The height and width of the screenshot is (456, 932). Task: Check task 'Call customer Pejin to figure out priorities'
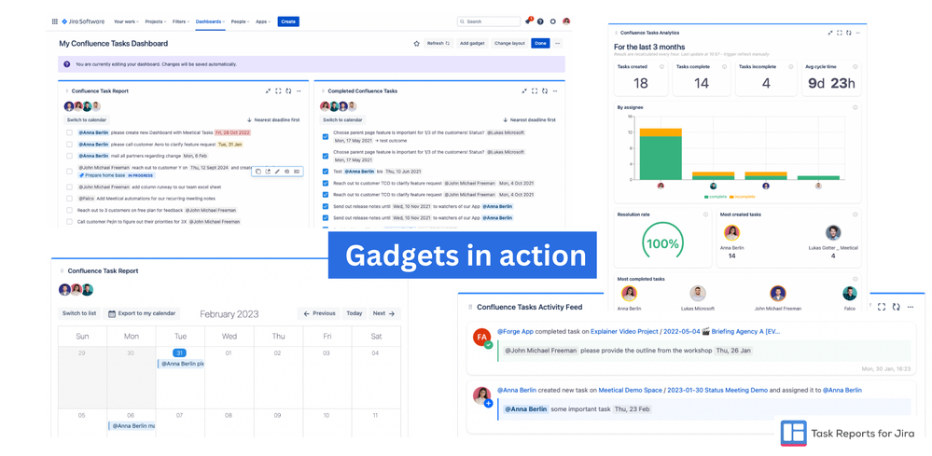(70, 221)
